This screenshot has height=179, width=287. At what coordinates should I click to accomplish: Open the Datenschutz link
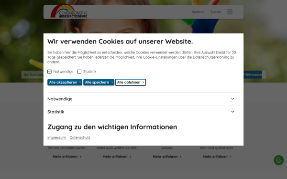point(80,137)
